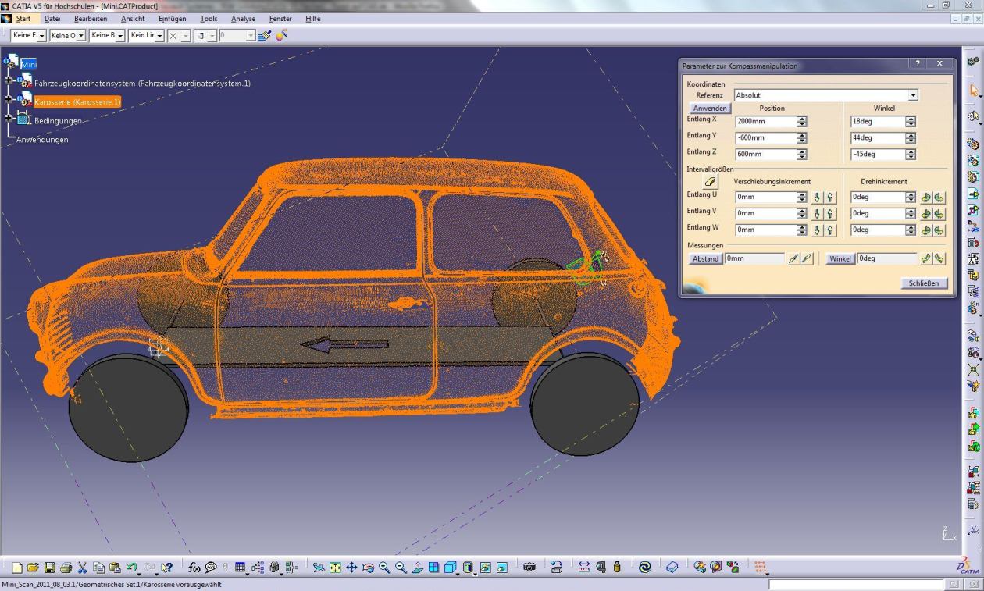Screen dimensions: 984x591
Task: Click Entlang U decrease translation arrow
Action: click(817, 198)
